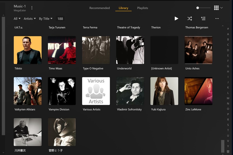Image resolution: width=233 pixels, height=155 pixels.
Task: Open the 川井憲次 artist photo
Action: (x=28, y=132)
